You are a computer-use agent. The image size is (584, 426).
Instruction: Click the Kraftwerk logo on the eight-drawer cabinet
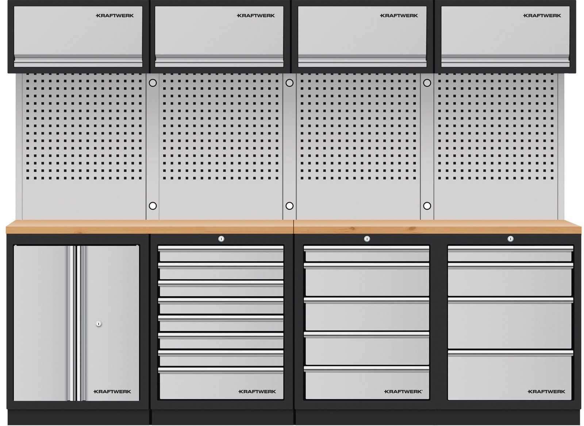(257, 391)
